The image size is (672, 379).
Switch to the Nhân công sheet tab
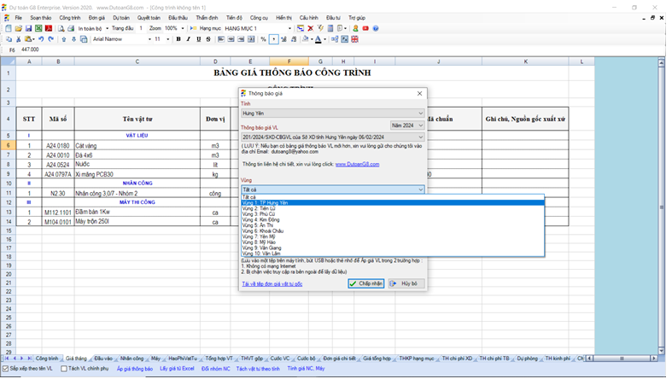131,359
